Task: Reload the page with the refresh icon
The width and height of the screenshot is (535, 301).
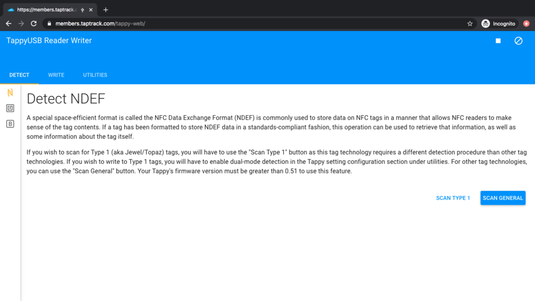Action: pyautogui.click(x=34, y=24)
